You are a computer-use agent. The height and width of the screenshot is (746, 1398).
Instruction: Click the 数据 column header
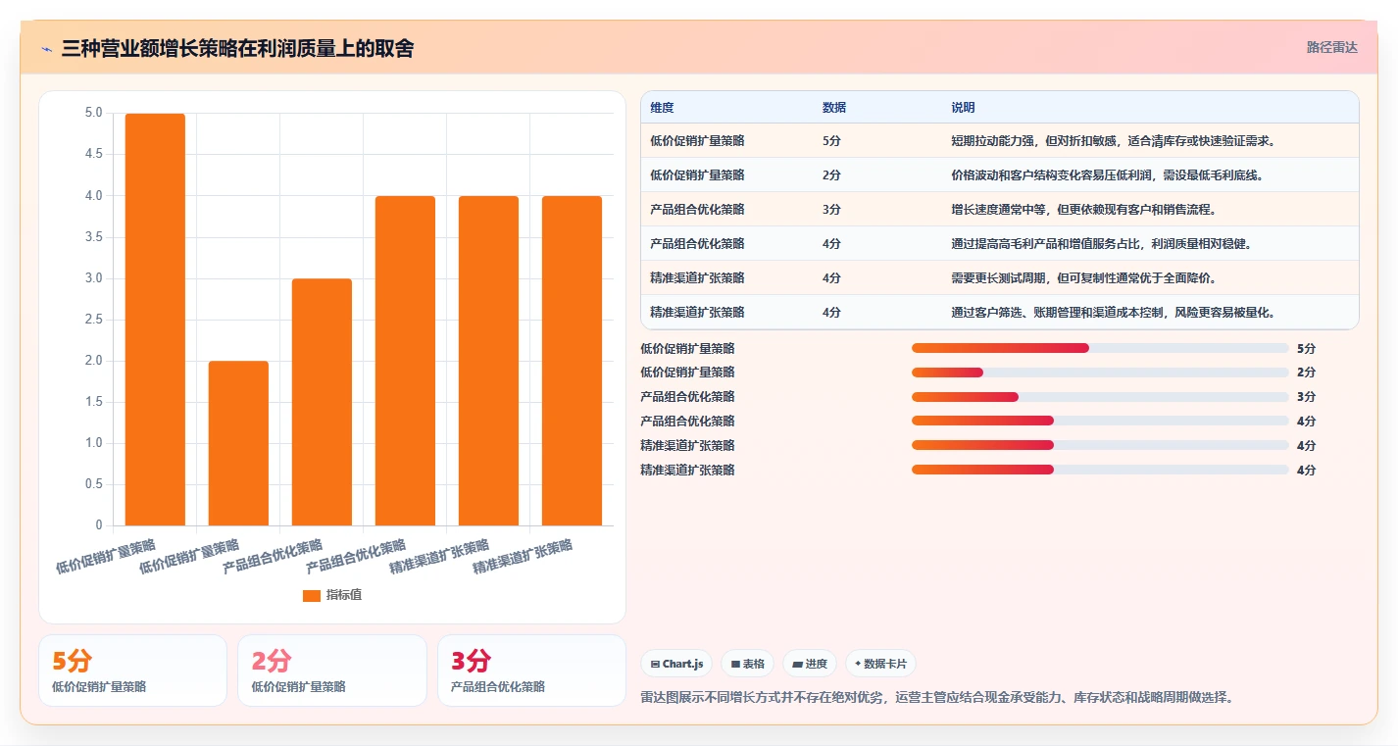tap(834, 108)
